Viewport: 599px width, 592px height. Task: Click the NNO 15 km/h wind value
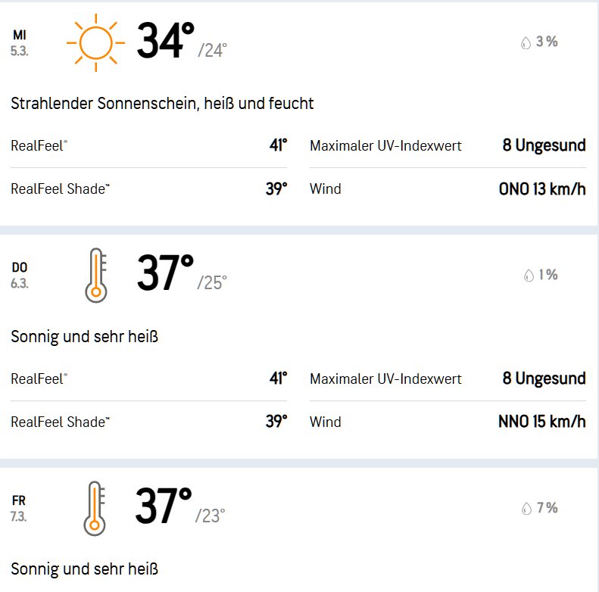pyautogui.click(x=542, y=422)
